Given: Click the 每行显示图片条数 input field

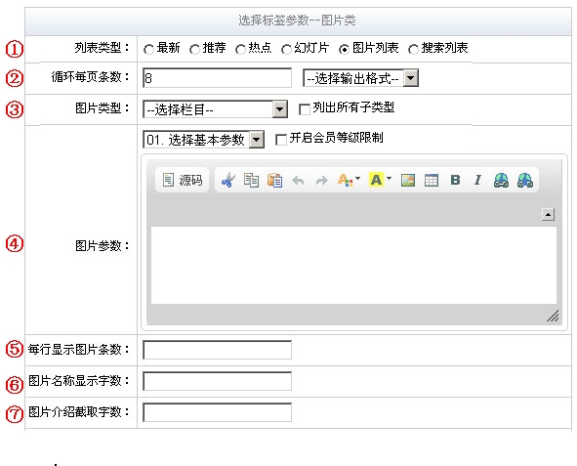Looking at the screenshot, I should click(217, 350).
